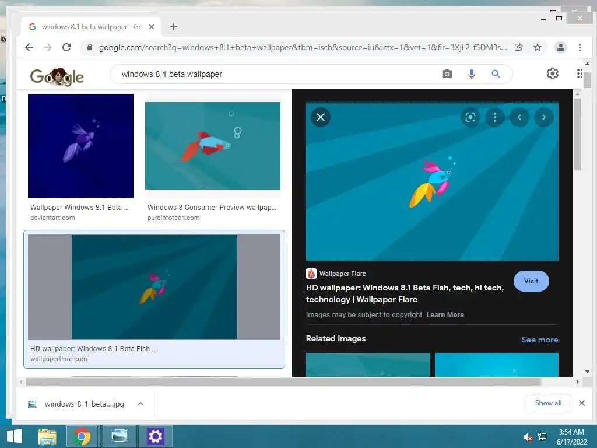Click the page vertical scrollbar thumb
Image resolution: width=597 pixels, height=448 pixels.
pos(587,80)
